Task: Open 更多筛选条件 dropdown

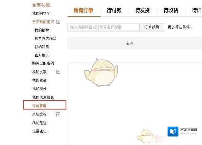Action: click(x=180, y=27)
